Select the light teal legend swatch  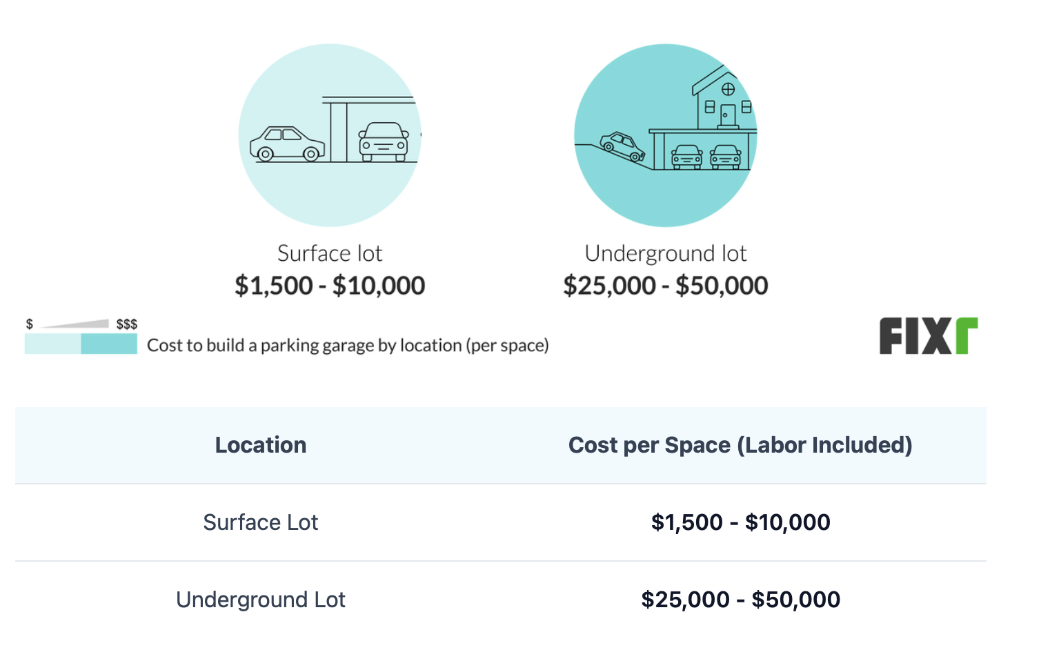point(52,344)
